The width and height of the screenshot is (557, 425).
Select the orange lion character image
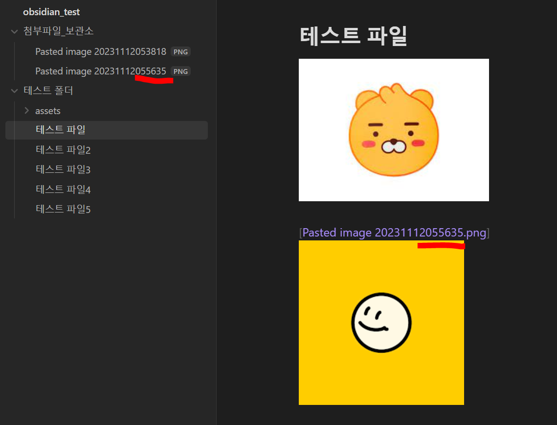coord(394,130)
